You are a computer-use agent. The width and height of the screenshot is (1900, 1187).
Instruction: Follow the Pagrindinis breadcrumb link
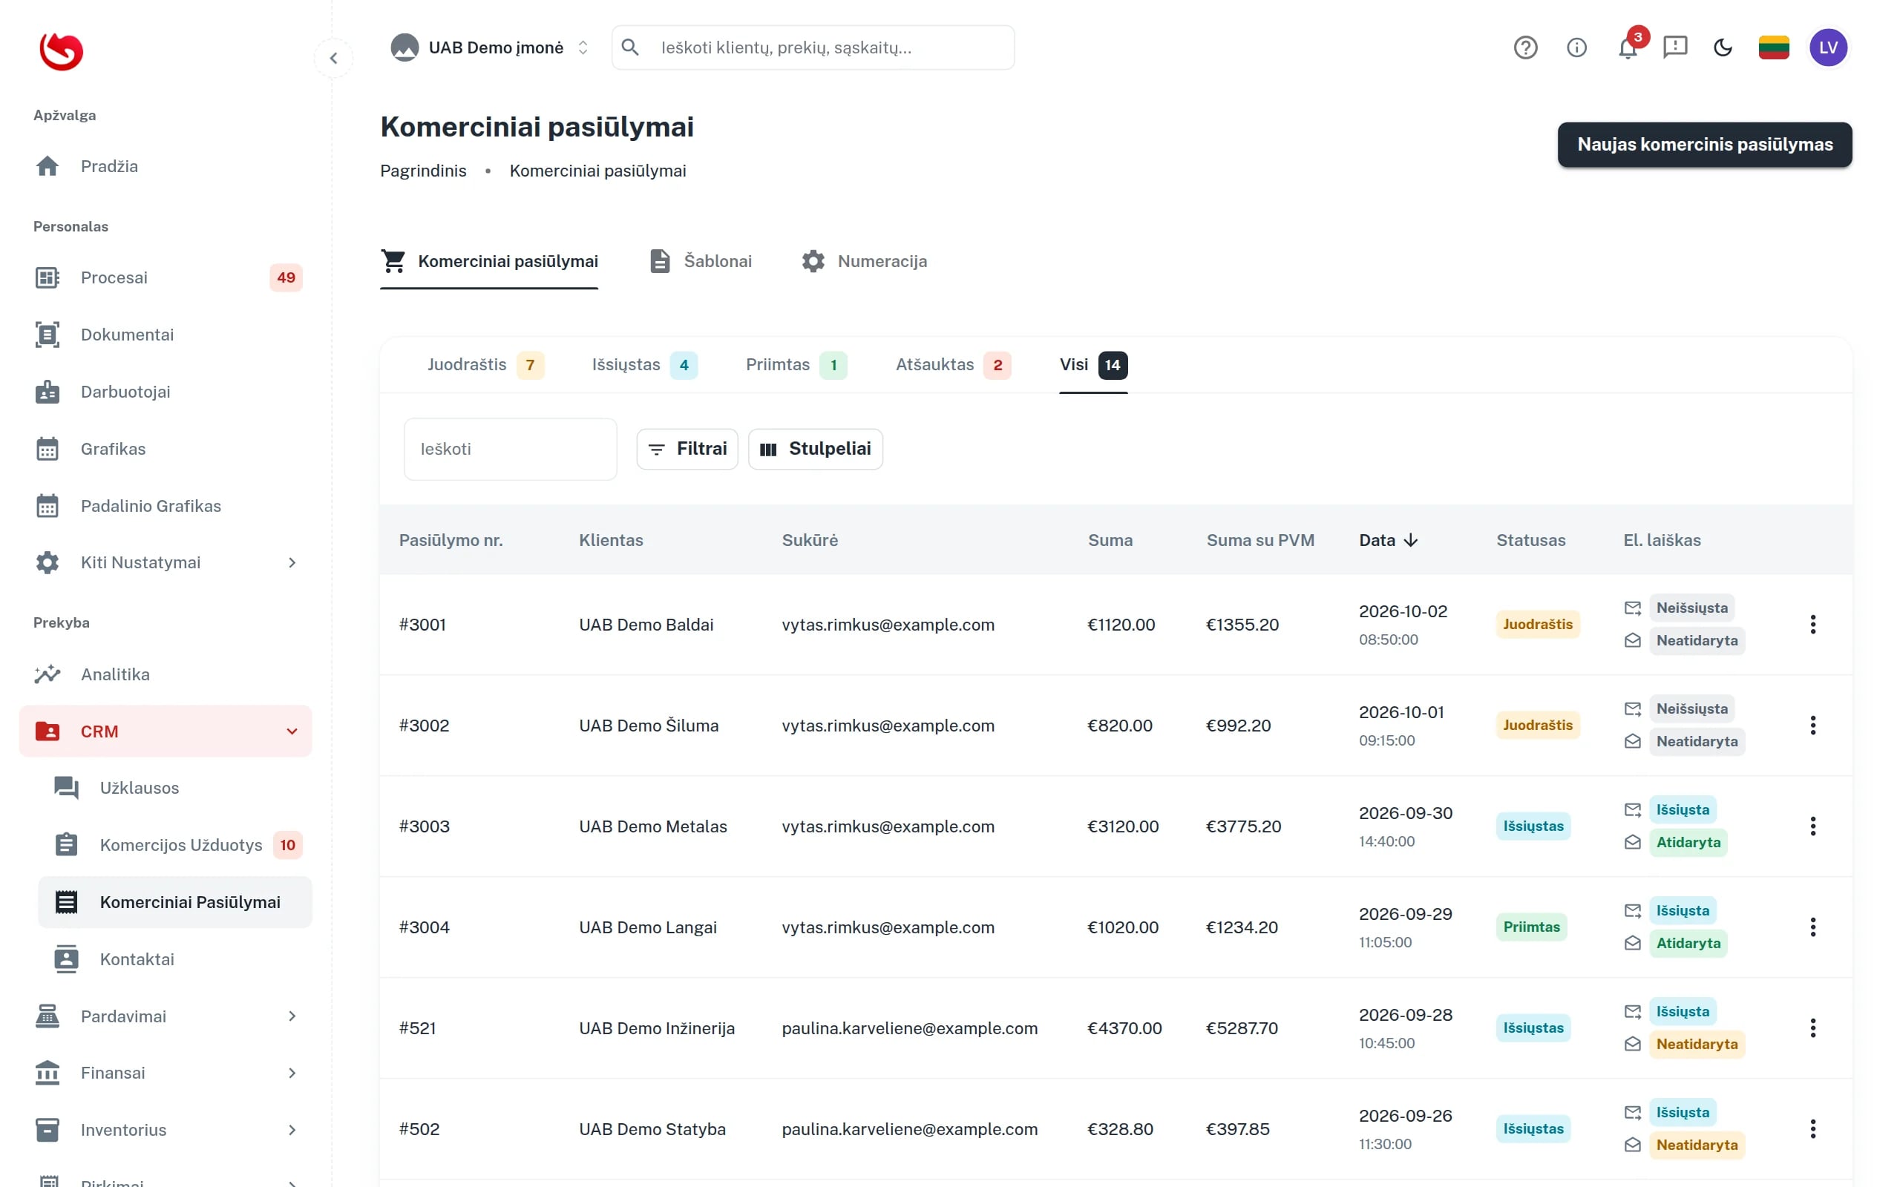click(x=423, y=171)
